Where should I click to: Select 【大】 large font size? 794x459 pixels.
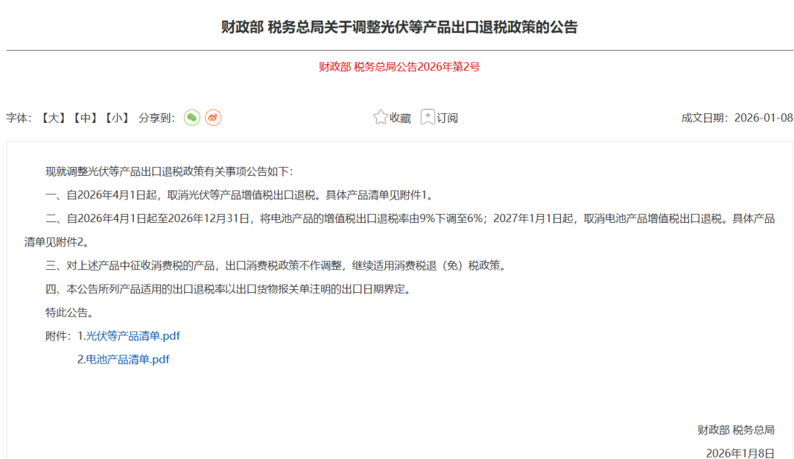pyautogui.click(x=52, y=117)
